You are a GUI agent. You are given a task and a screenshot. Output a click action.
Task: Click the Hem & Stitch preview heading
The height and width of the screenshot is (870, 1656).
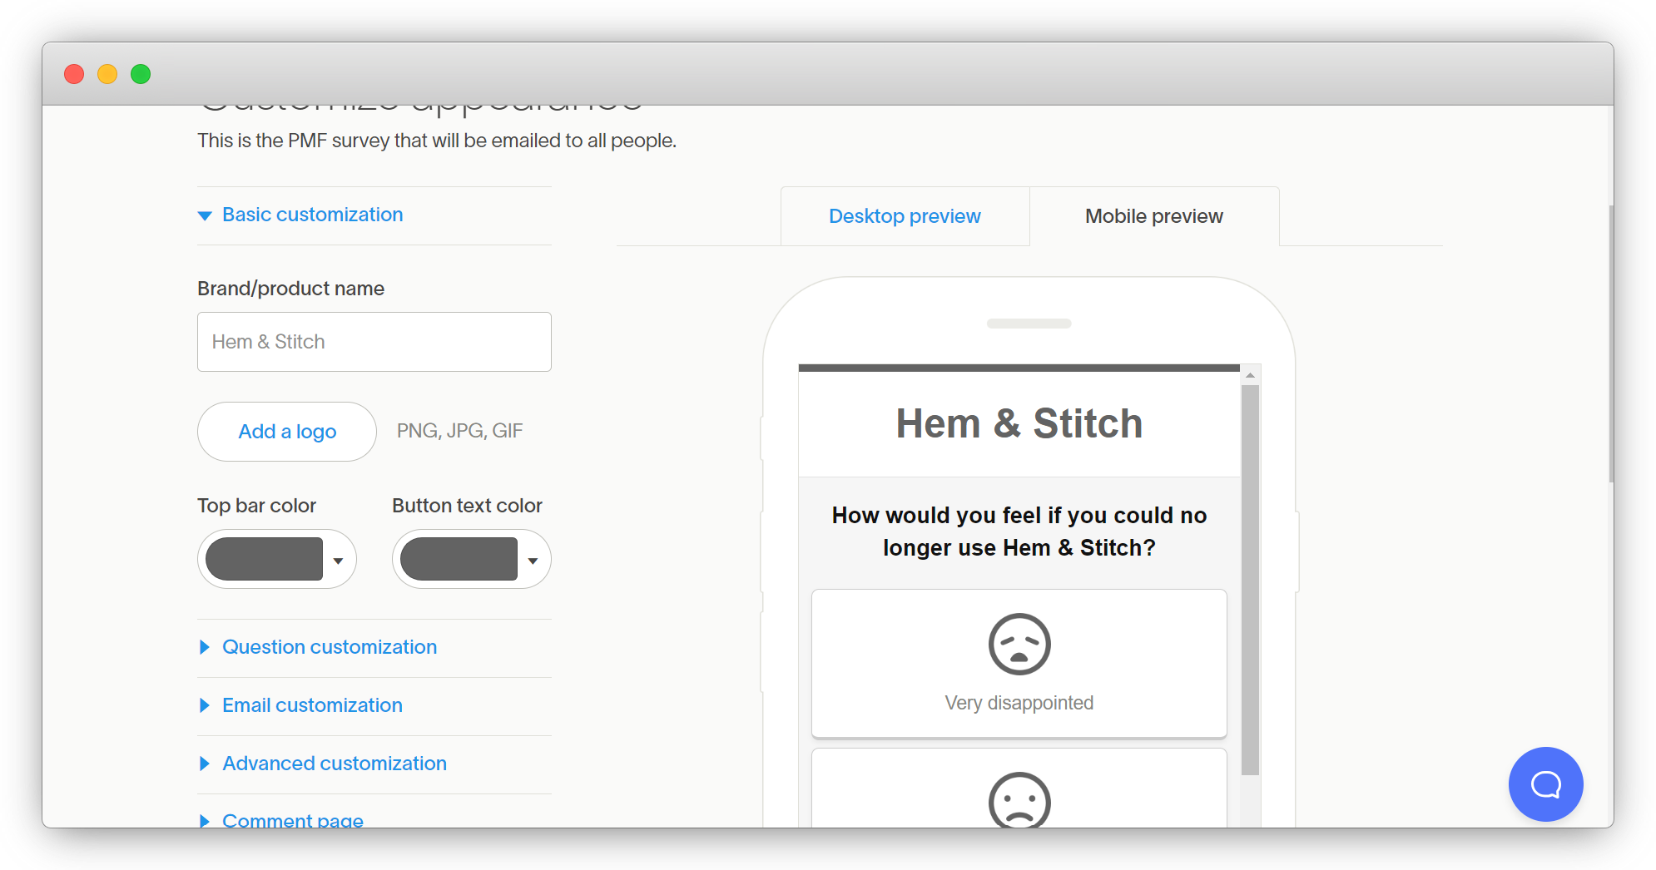click(1019, 423)
